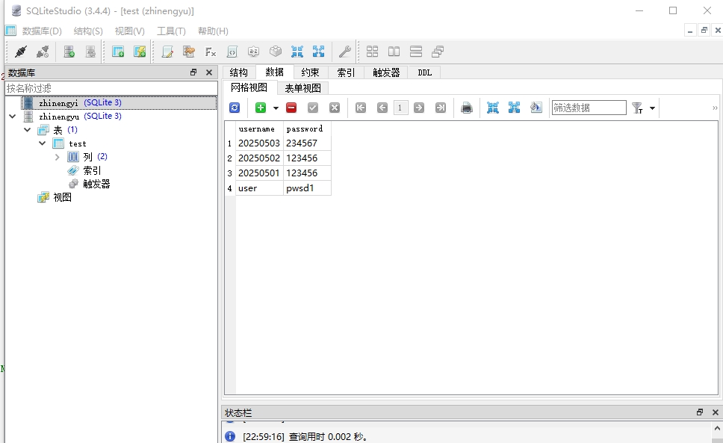
Task: Open the configuration wrench icon
Action: click(344, 52)
